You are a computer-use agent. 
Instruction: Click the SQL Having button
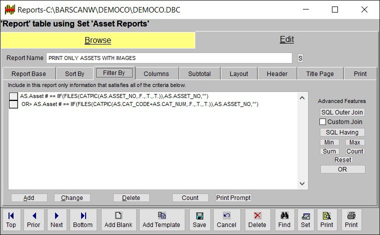click(x=342, y=132)
